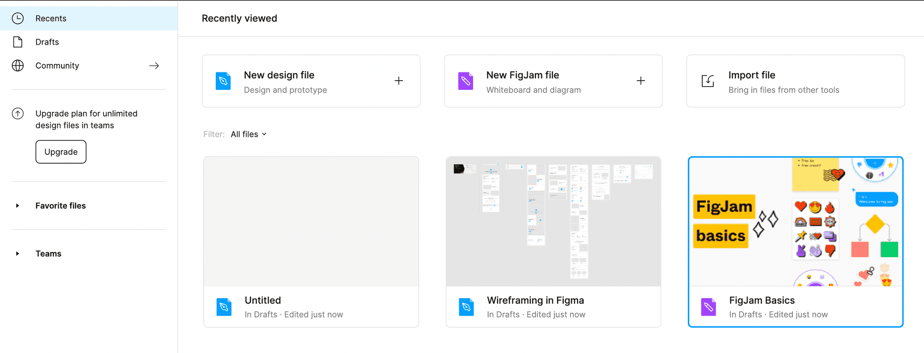The height and width of the screenshot is (353, 924).
Task: Select Drafts in the sidebar
Action: 89,42
